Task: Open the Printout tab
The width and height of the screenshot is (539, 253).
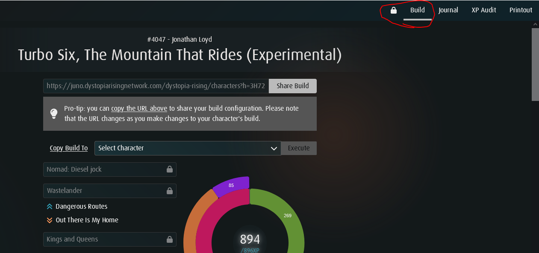Action: click(x=521, y=10)
